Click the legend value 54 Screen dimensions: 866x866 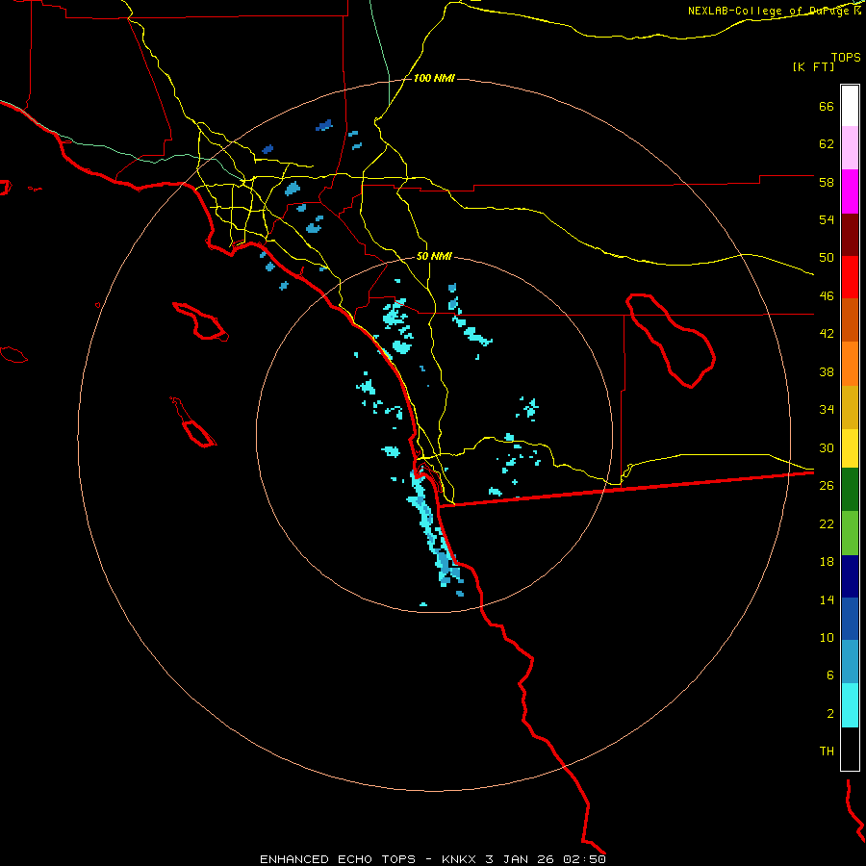(x=827, y=219)
